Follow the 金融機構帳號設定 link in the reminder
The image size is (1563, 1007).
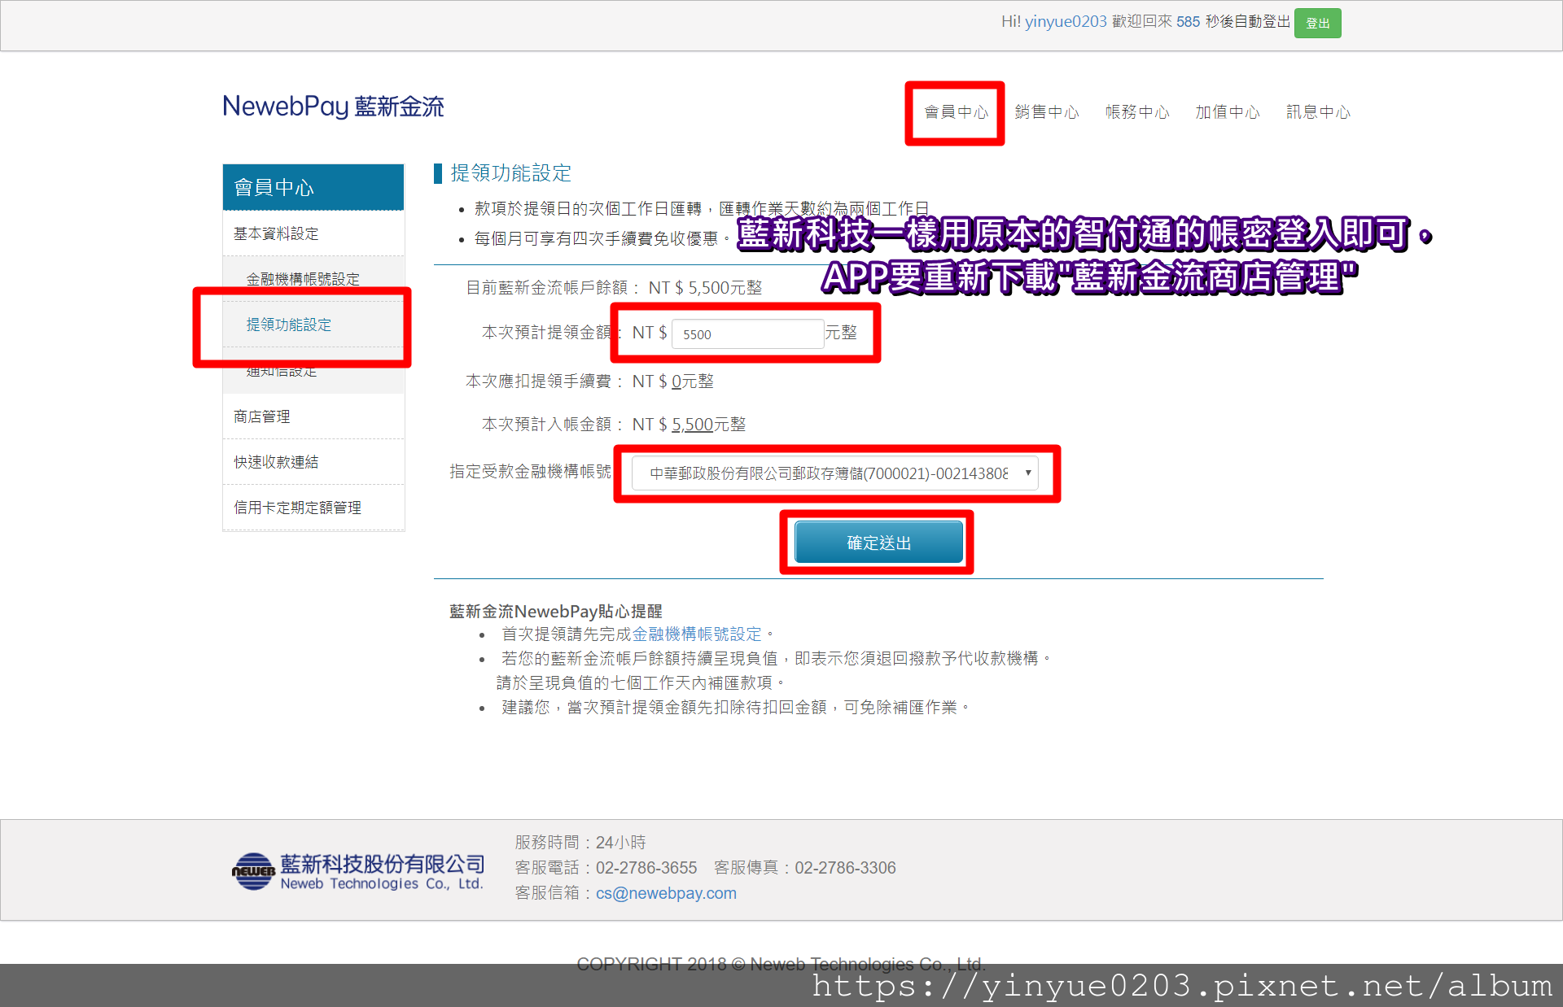tap(697, 634)
